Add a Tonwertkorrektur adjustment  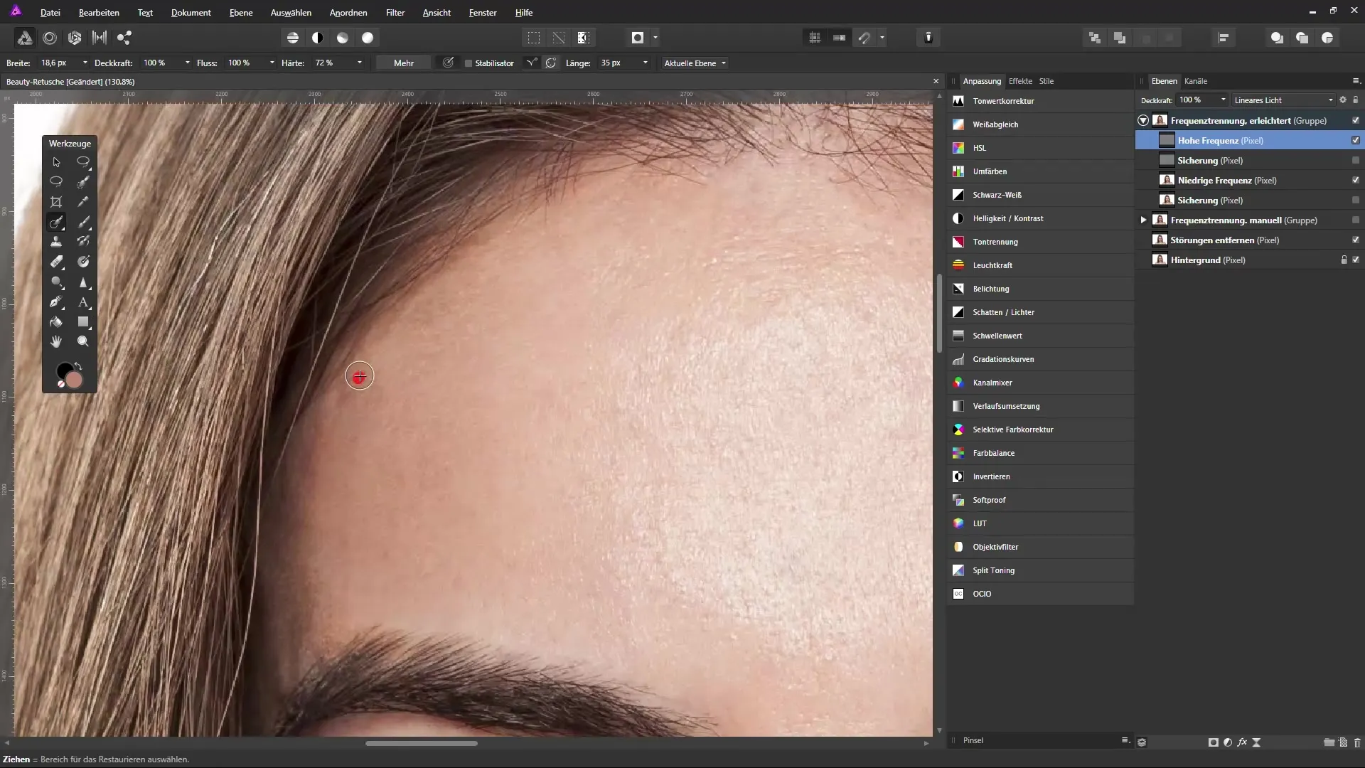(x=1040, y=101)
